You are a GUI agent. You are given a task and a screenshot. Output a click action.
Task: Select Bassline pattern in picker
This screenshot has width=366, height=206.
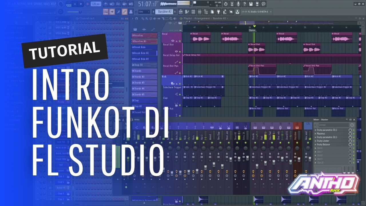click(x=144, y=35)
